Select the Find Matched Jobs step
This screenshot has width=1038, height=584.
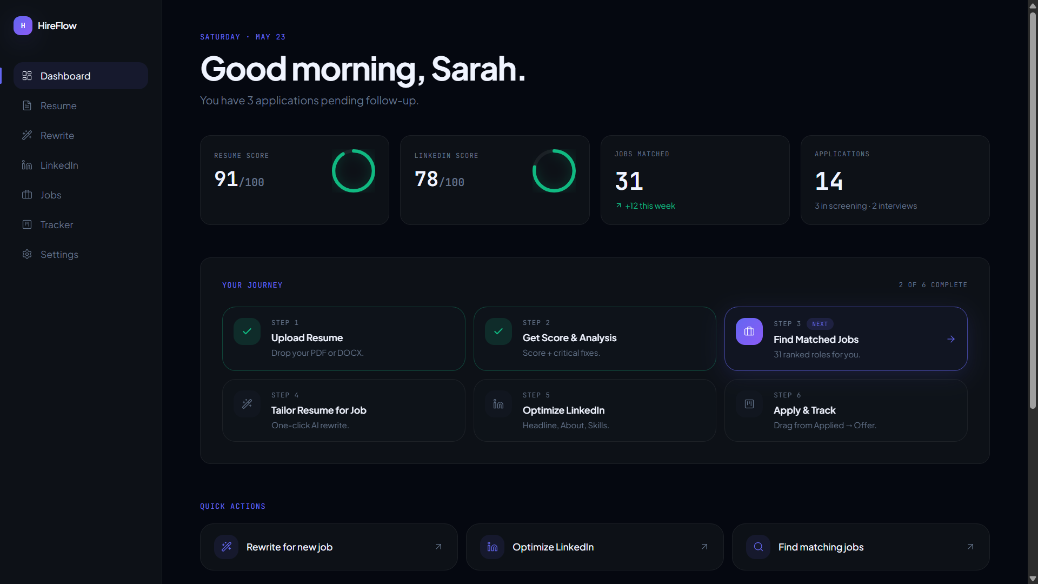point(846,339)
